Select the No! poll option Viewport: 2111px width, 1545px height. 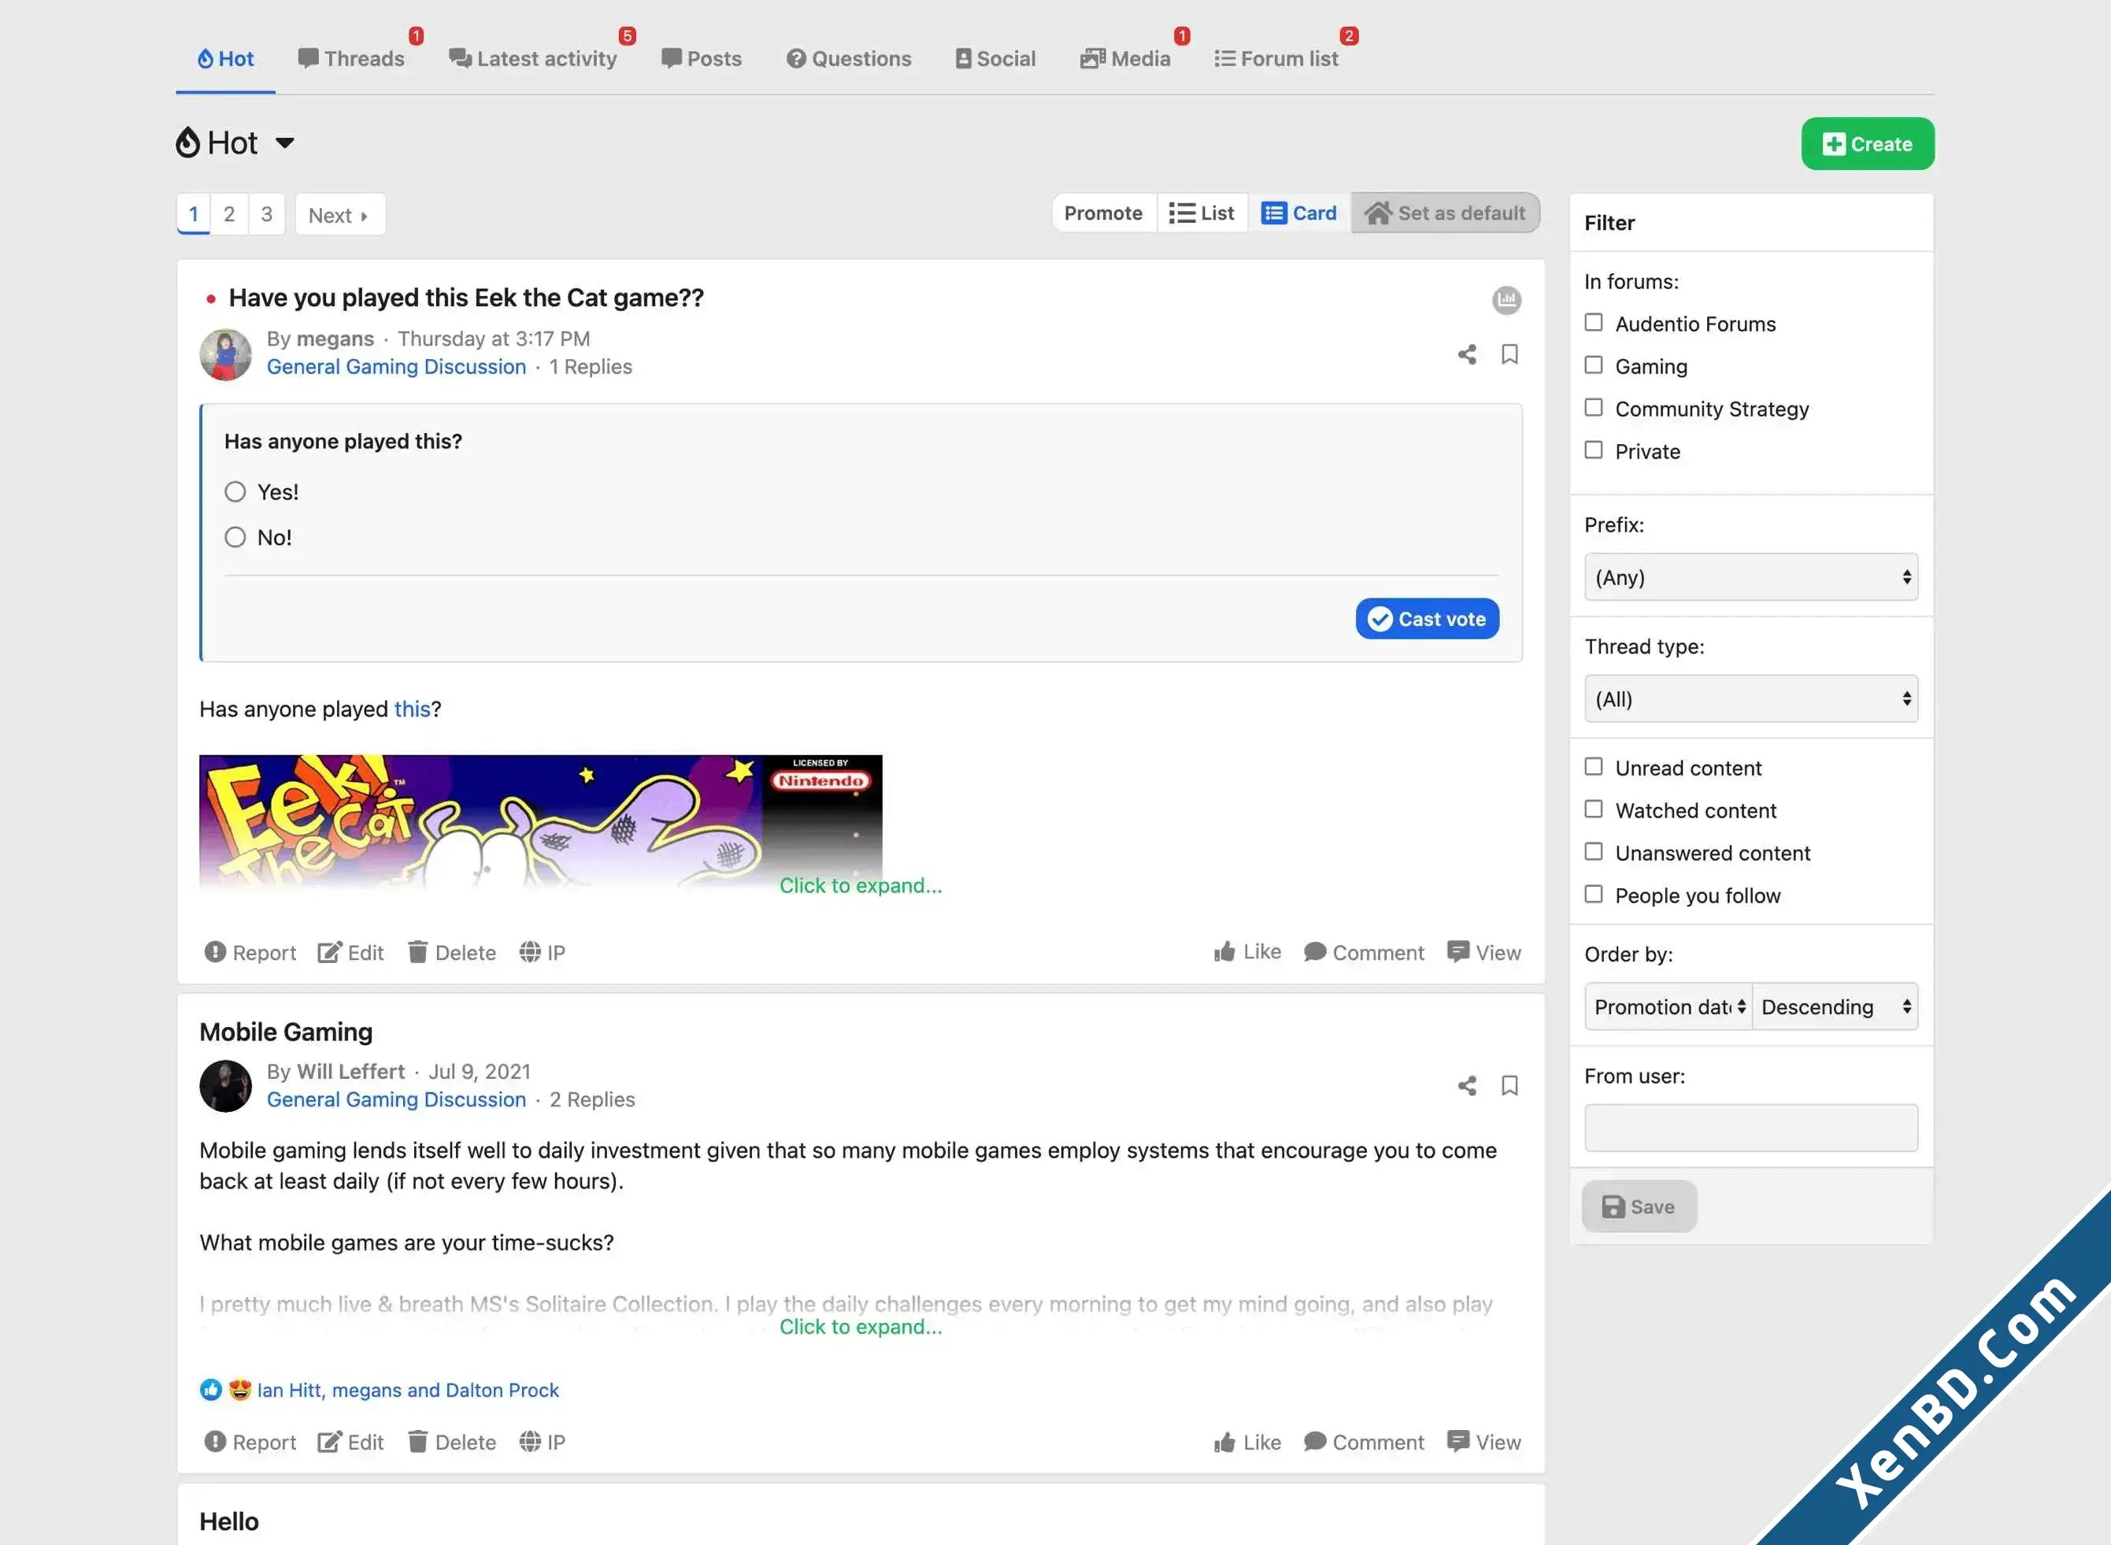click(x=235, y=538)
